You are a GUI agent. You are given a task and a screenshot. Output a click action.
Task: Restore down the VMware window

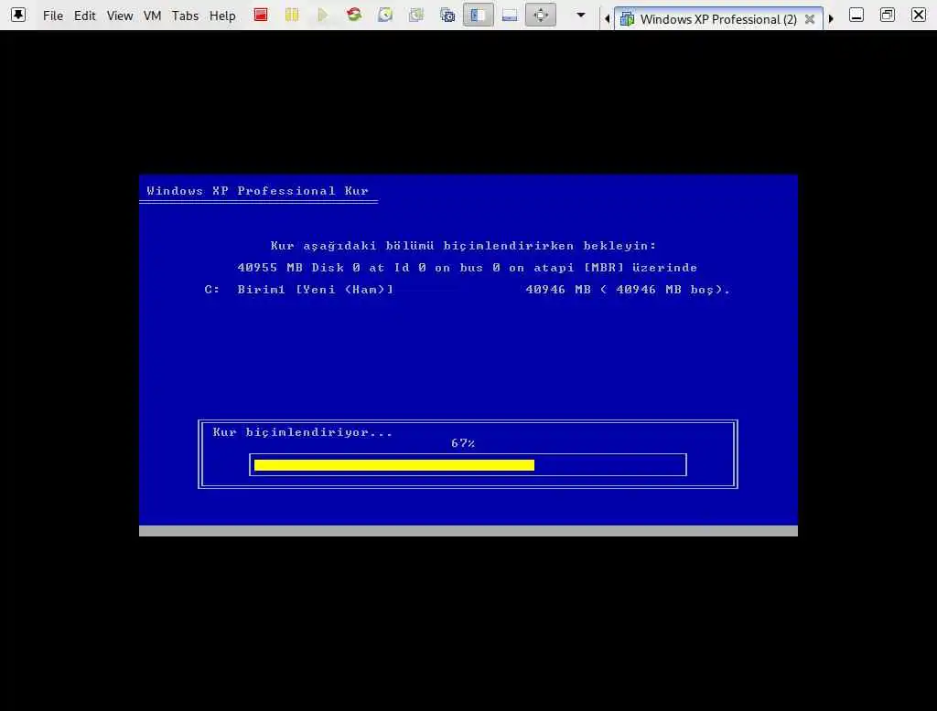[x=888, y=15]
